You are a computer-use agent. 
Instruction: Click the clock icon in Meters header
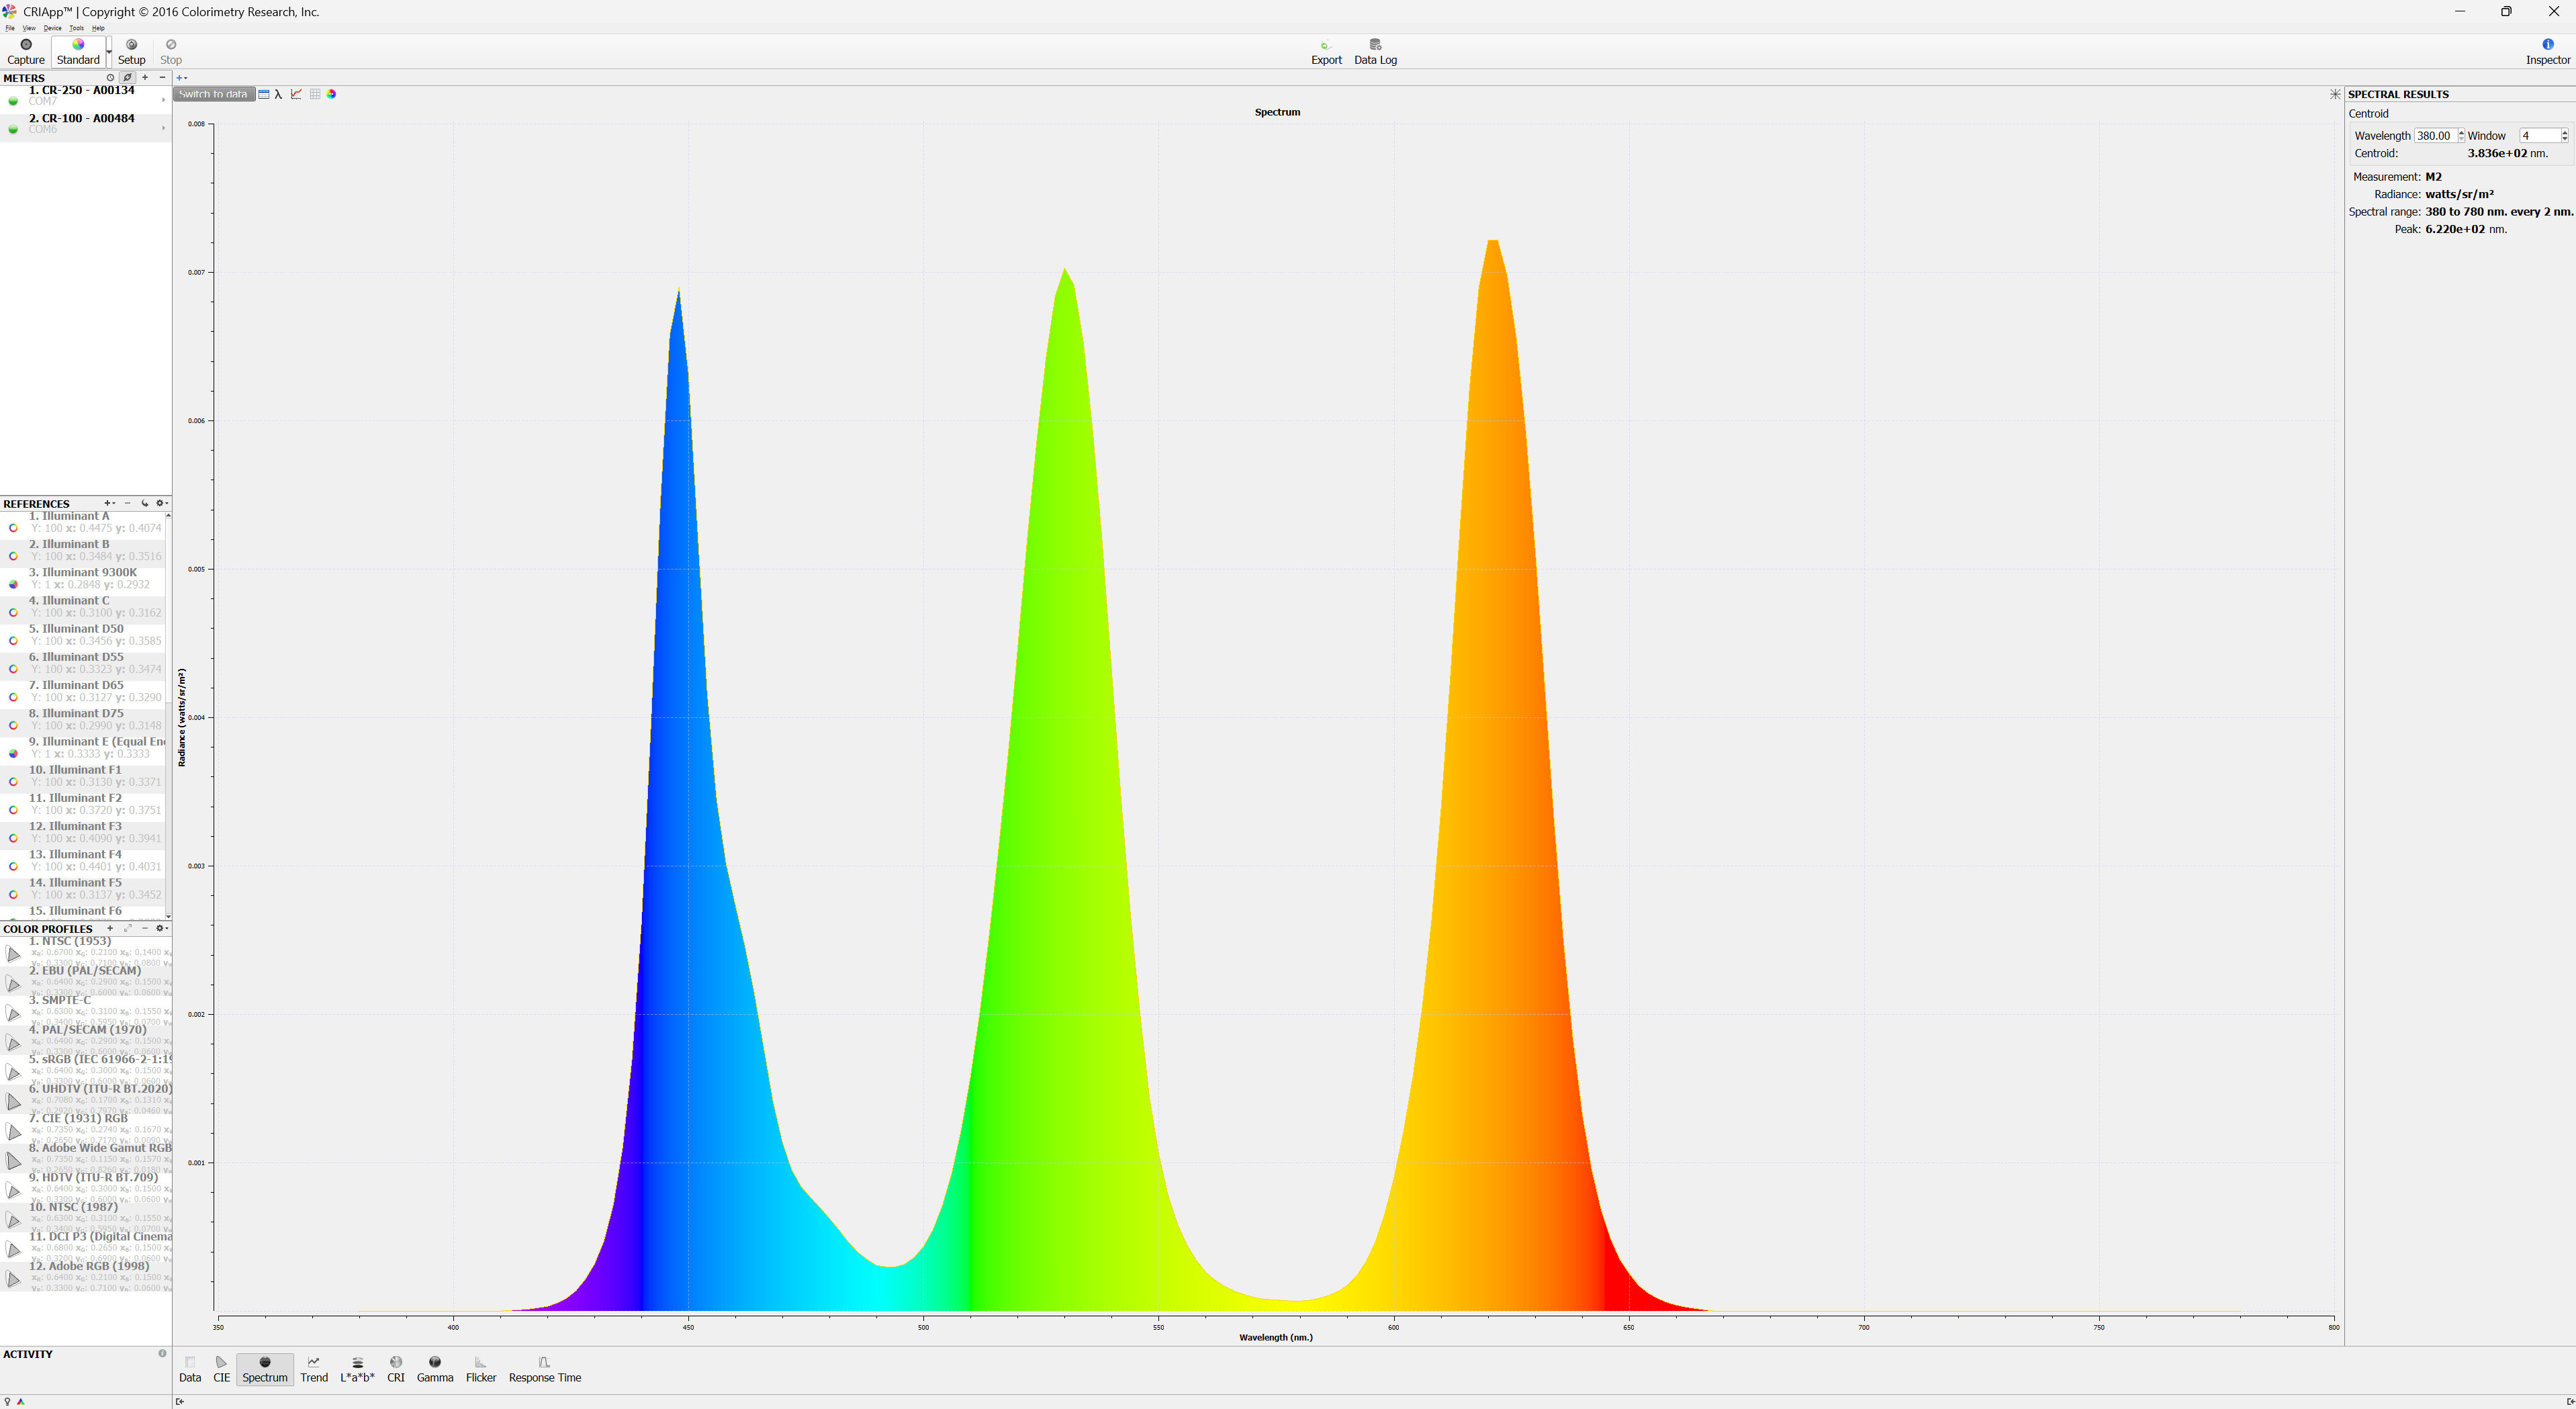click(110, 77)
